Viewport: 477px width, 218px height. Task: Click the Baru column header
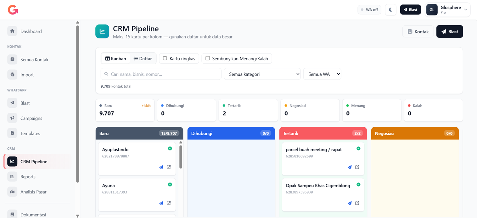click(x=139, y=133)
